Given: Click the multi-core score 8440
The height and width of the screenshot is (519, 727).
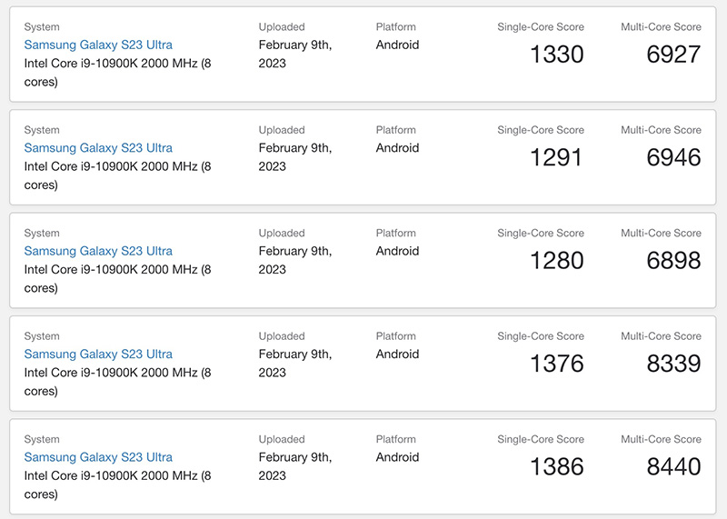Looking at the screenshot, I should coord(673,466).
